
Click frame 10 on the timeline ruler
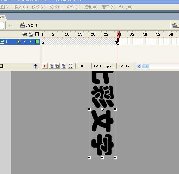click(67, 34)
